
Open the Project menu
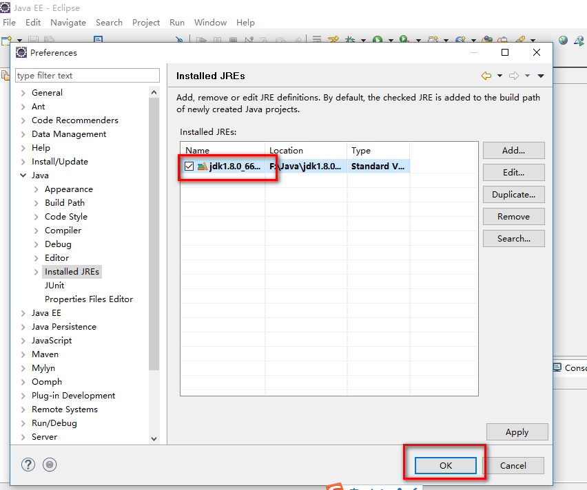coord(146,22)
